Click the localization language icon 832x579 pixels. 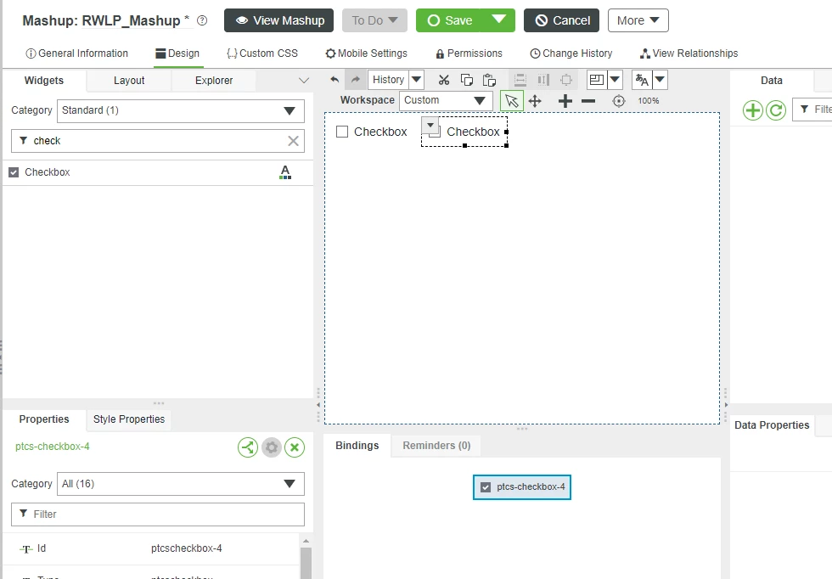pos(642,80)
